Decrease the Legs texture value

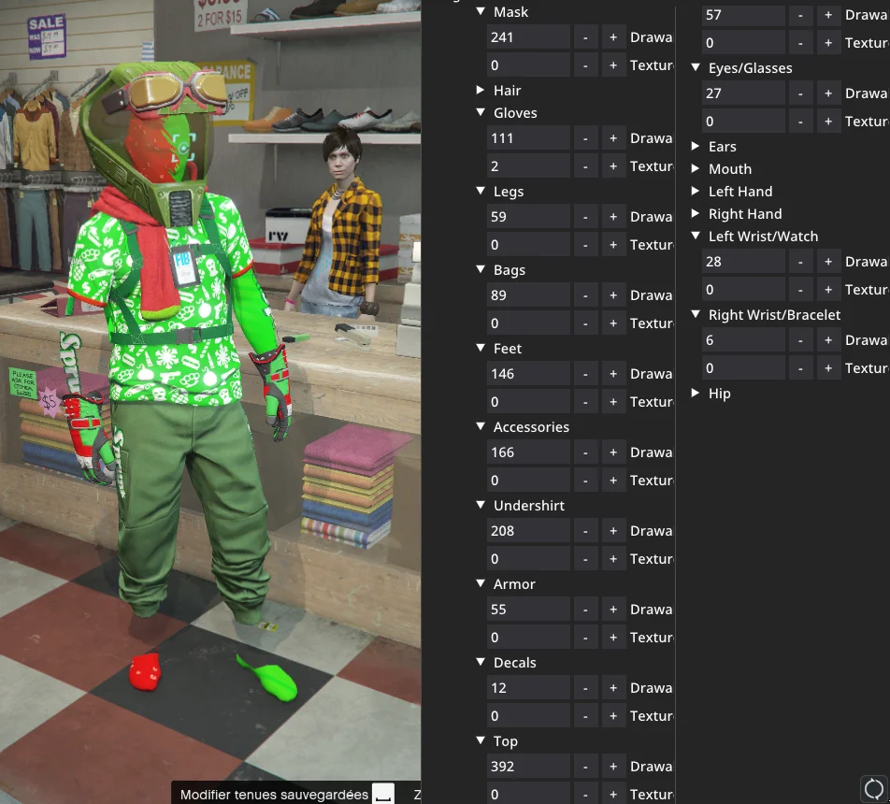click(x=585, y=245)
